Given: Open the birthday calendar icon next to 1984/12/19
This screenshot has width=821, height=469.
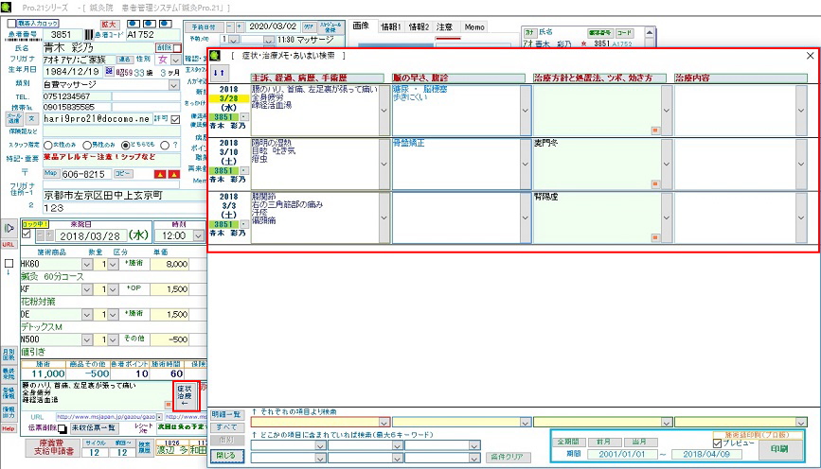Looking at the screenshot, I should pyautogui.click(x=109, y=71).
